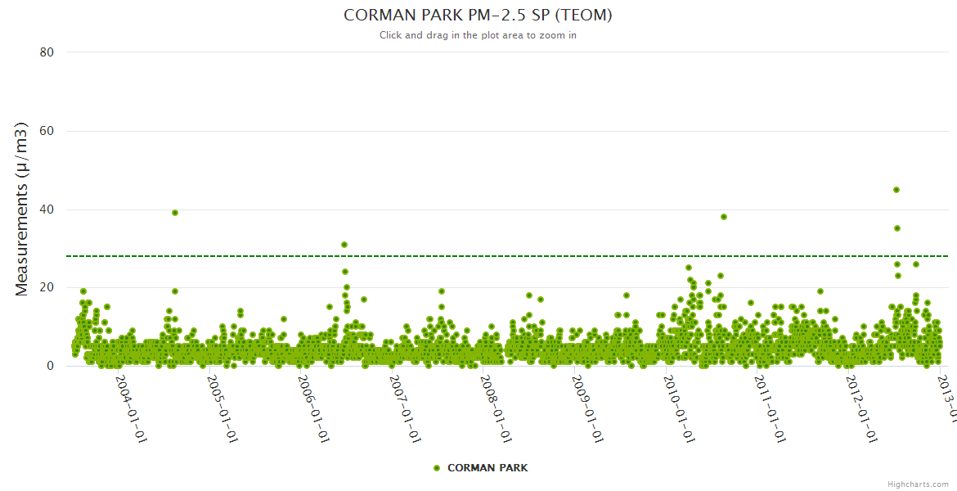Select the data point near 35 in 2012
957x491 pixels.
coord(897,228)
